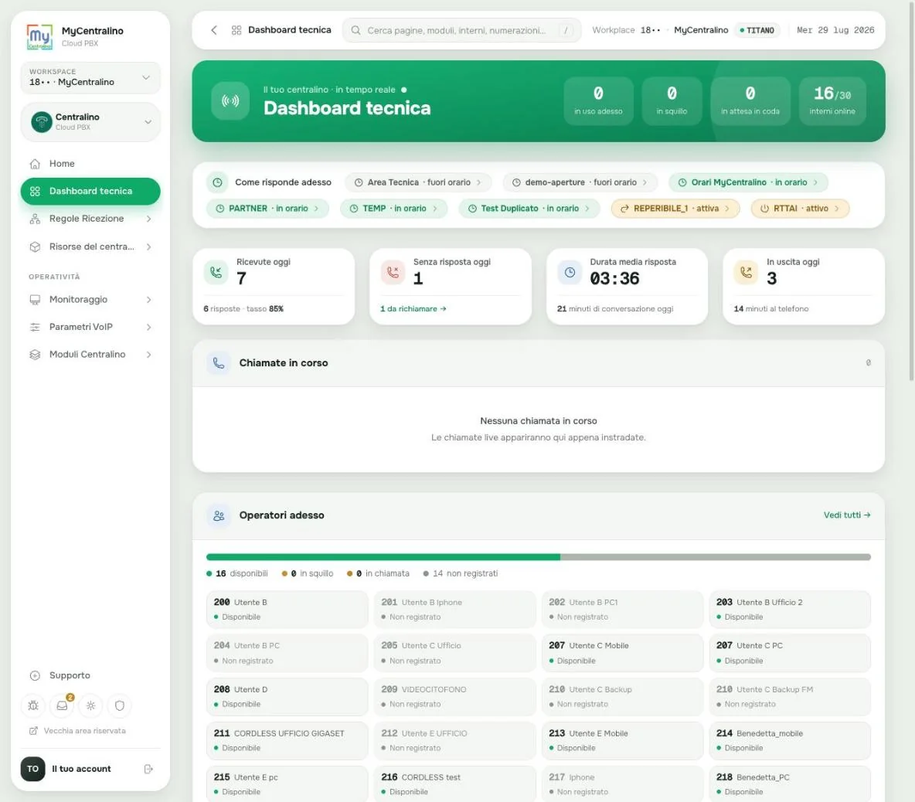The width and height of the screenshot is (915, 802).
Task: Open the 16/30 interni online stat tile
Action: (832, 101)
